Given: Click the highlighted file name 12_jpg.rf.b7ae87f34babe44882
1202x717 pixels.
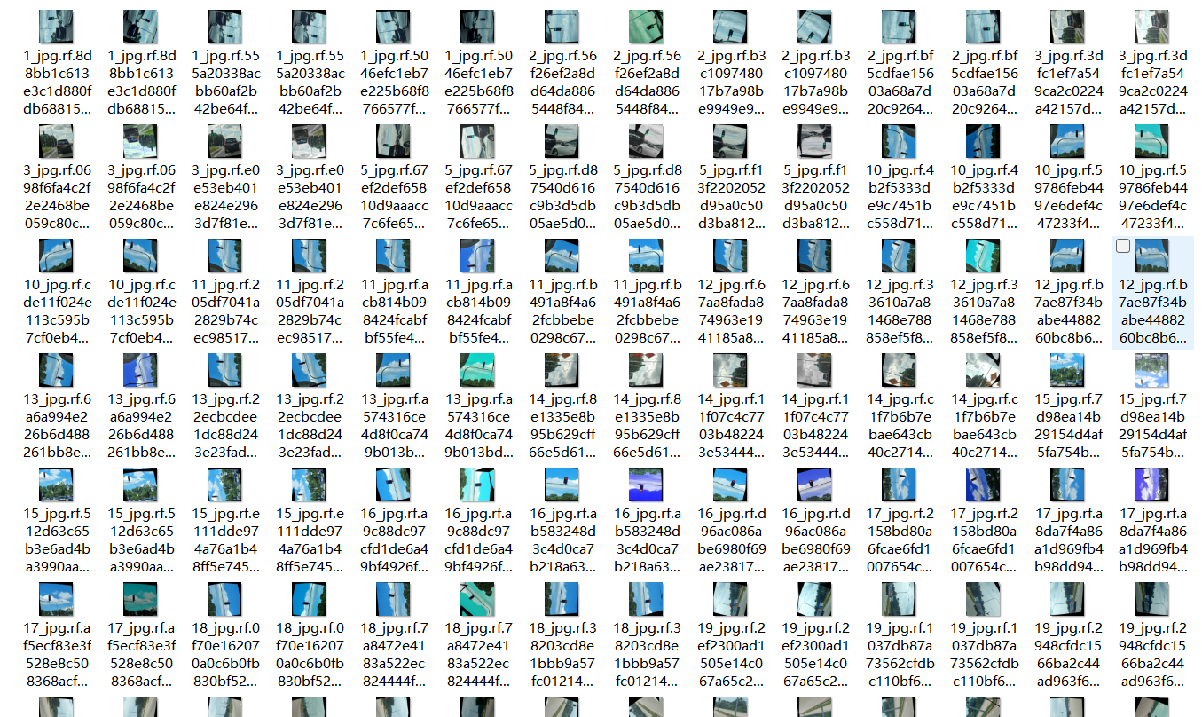Looking at the screenshot, I should click(1152, 312).
